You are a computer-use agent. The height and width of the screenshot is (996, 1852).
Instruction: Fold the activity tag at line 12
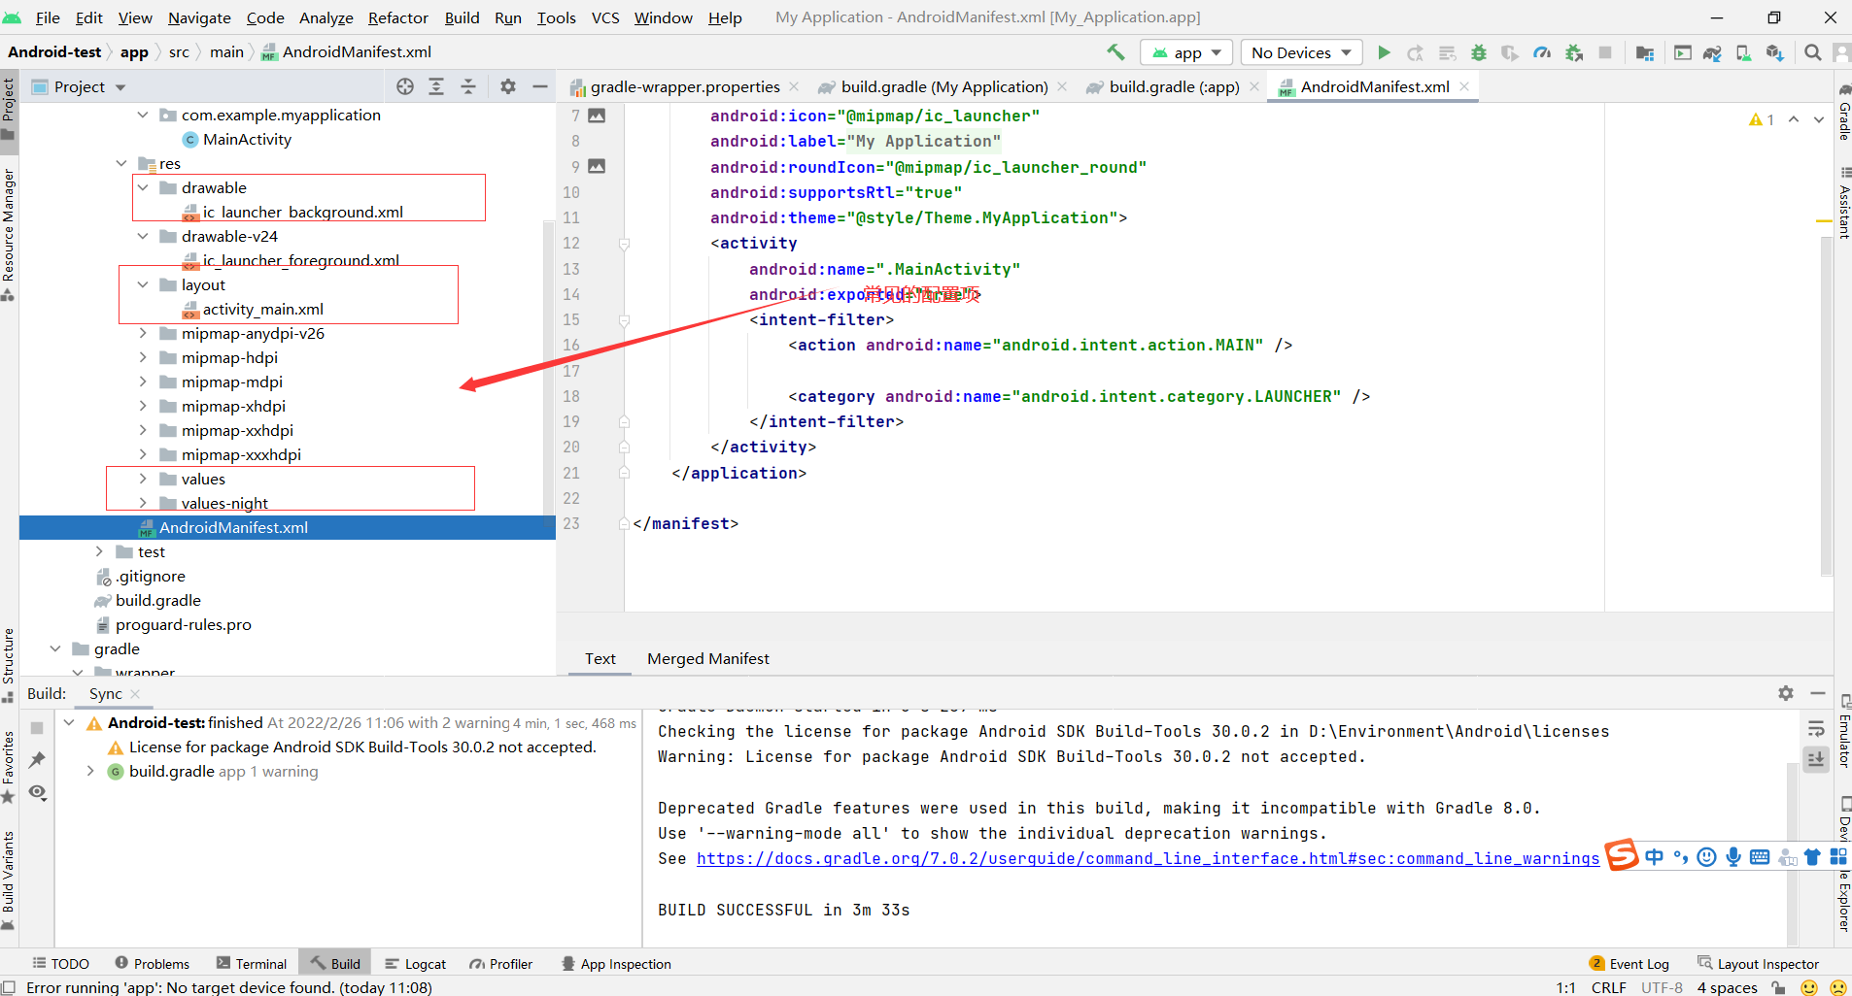[624, 244]
